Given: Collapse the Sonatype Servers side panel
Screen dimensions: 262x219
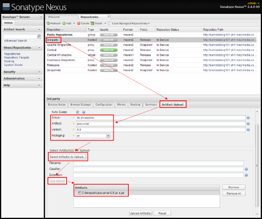Looking at the screenshot, I should (41, 17).
